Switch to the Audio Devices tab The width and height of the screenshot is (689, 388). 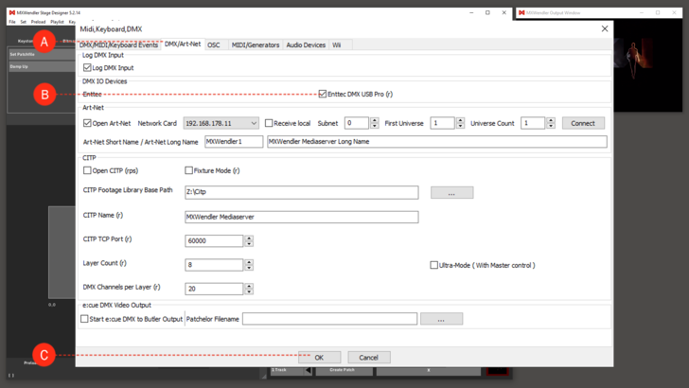(x=306, y=44)
